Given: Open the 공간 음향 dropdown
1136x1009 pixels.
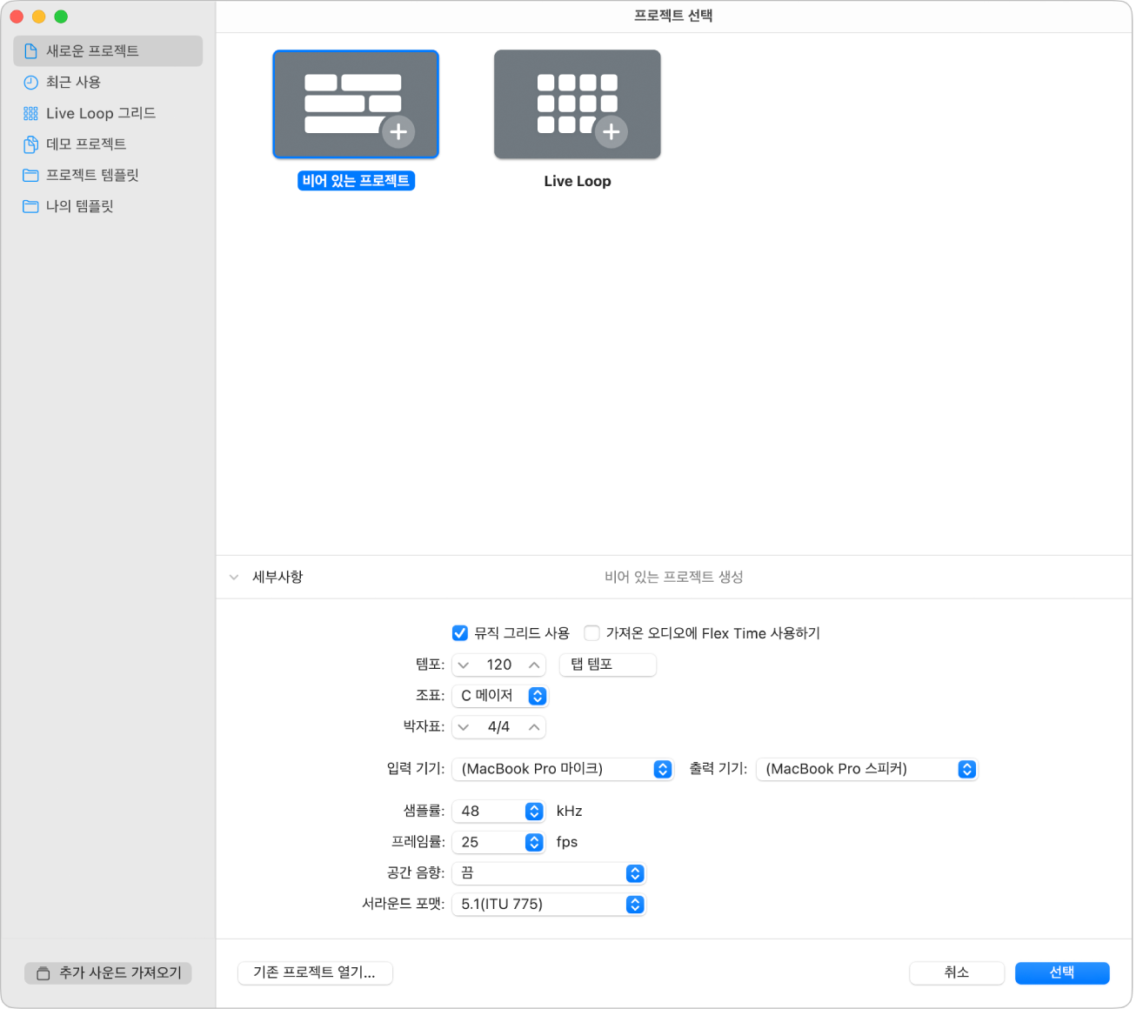Looking at the screenshot, I should [x=549, y=873].
